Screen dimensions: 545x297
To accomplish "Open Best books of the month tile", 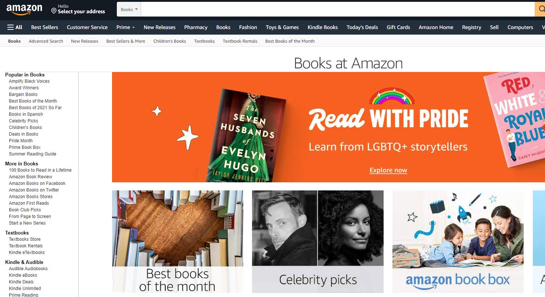I will tap(178, 241).
